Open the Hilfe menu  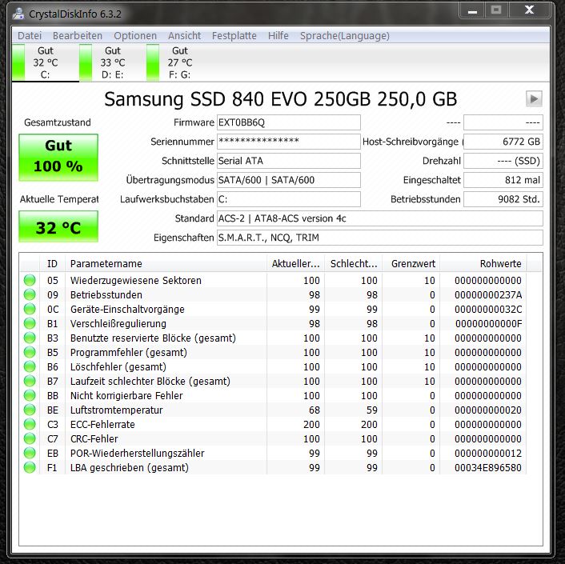pos(278,36)
